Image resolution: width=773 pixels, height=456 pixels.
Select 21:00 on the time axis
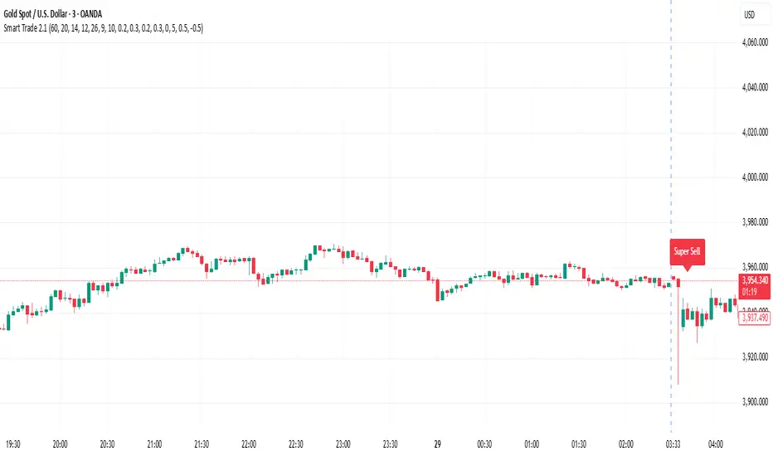154,444
